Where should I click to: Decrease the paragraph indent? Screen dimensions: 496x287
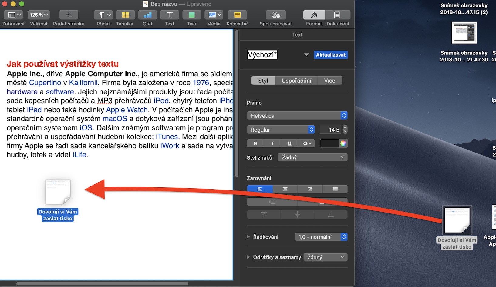point(272,202)
